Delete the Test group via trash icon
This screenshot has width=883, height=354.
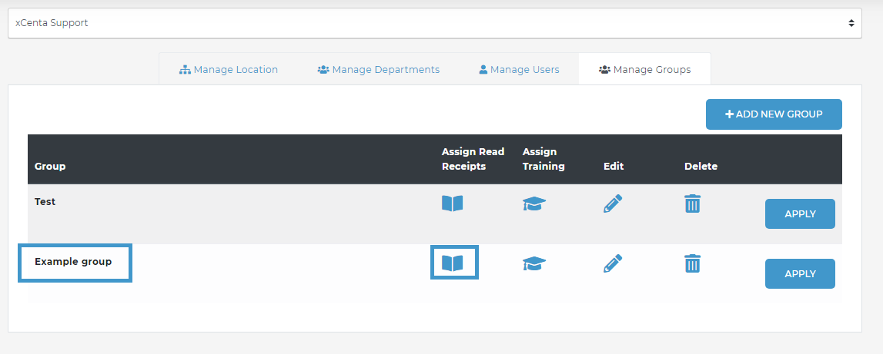692,203
